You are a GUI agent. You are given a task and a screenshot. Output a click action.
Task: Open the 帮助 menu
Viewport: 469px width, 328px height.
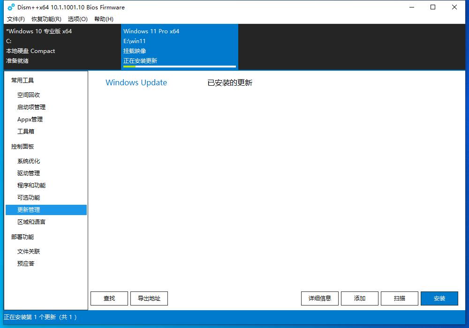coord(105,19)
